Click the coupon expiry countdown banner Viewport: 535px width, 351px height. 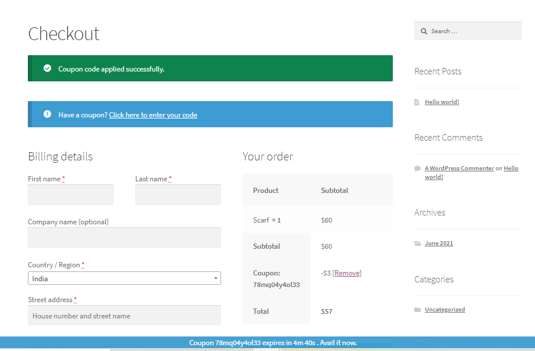click(267, 342)
